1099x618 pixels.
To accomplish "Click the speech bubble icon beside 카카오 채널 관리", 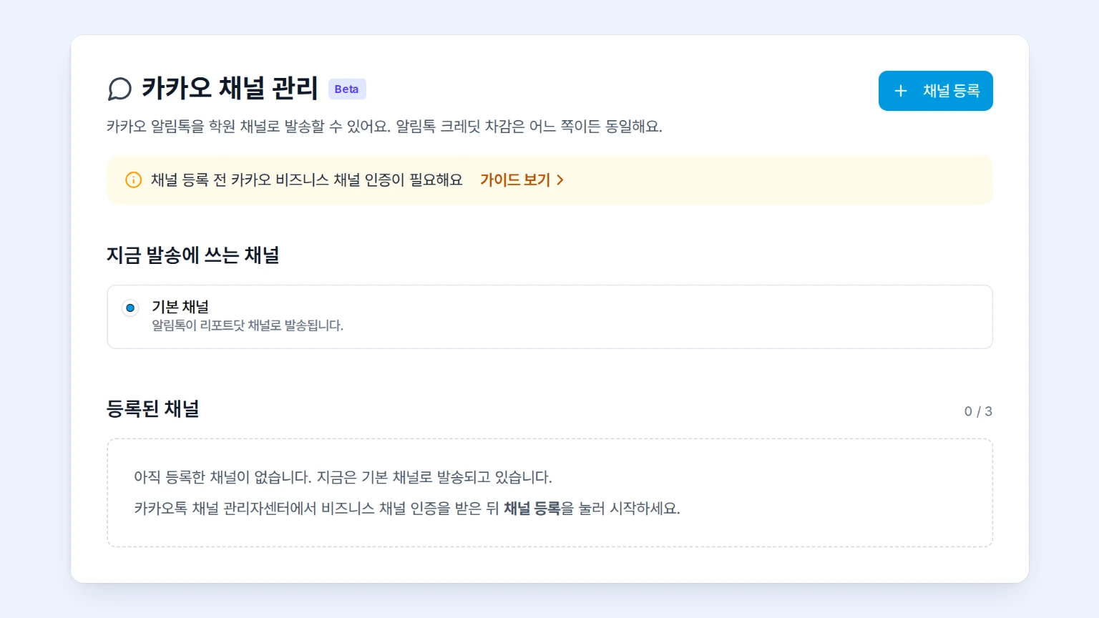I will (119, 89).
